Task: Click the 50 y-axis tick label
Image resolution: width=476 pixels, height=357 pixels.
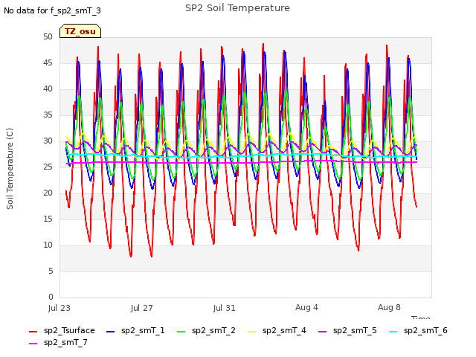Action: click(48, 36)
